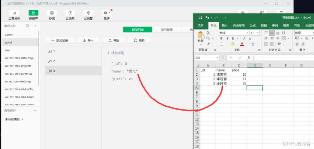
Task: Apply red font color
Action: [x=242, y=44]
